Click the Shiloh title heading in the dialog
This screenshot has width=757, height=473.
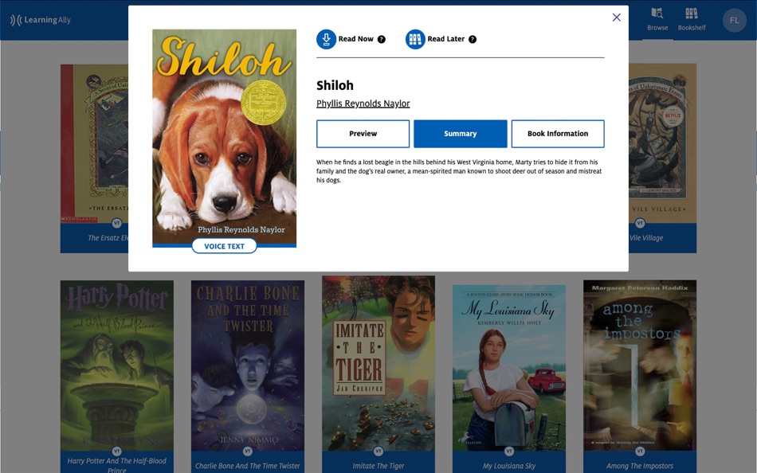(335, 85)
